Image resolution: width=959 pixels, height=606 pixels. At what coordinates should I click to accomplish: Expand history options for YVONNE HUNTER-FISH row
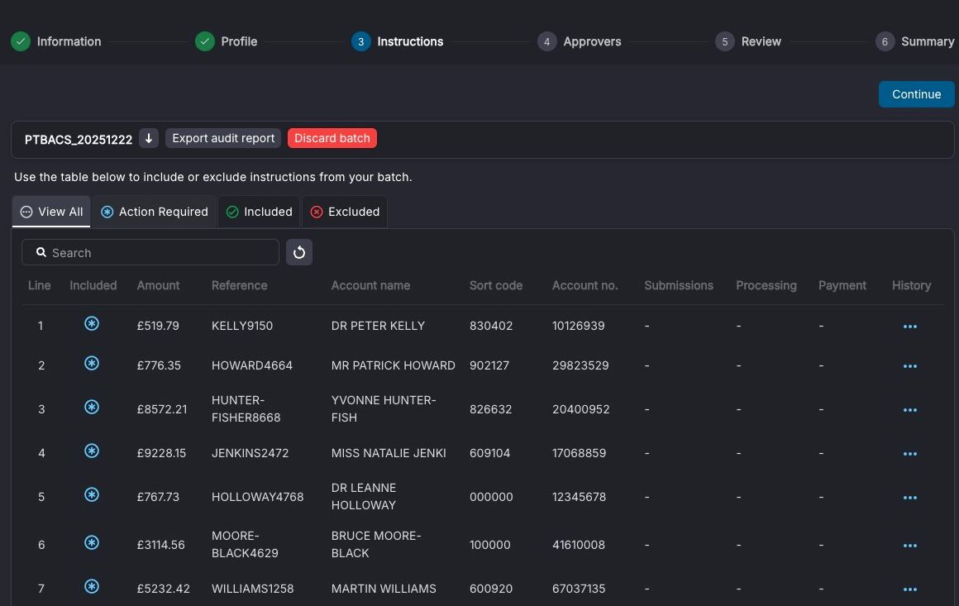(x=910, y=410)
